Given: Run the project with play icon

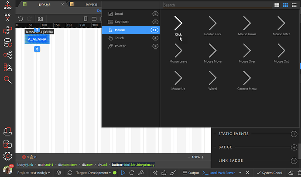Looking at the screenshot, I should [123, 173].
